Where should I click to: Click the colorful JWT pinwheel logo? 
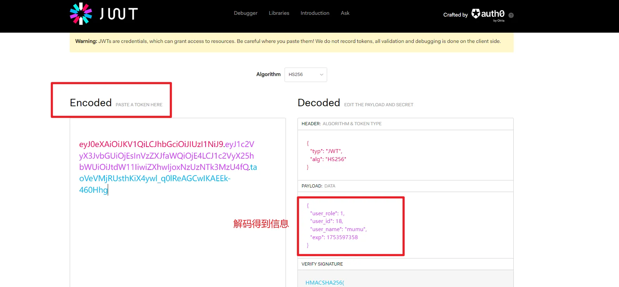point(81,14)
